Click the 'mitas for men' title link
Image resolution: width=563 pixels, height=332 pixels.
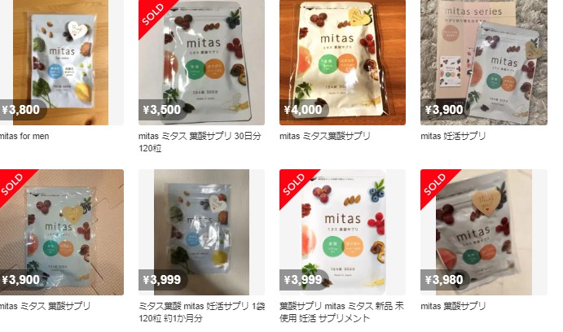pyautogui.click(x=24, y=136)
